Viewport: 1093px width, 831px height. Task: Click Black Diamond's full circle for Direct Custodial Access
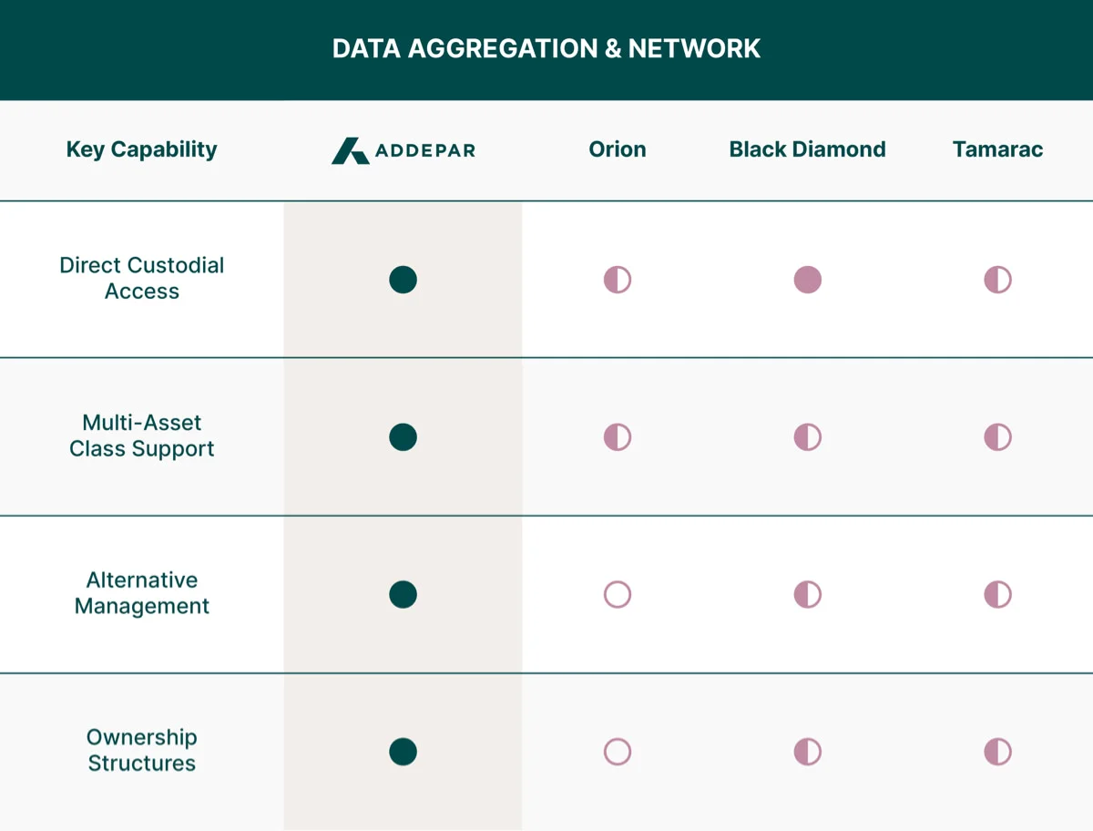click(x=808, y=280)
